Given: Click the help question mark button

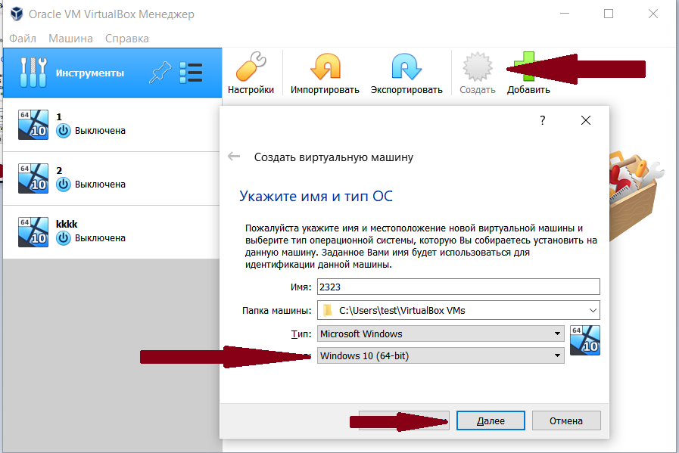Looking at the screenshot, I should click(x=542, y=120).
